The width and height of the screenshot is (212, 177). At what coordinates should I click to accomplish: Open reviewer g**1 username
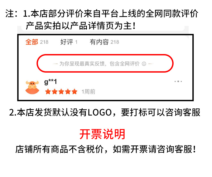[x=50, y=82]
